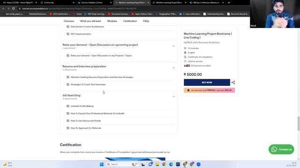The width and height of the screenshot is (300, 168).
Task: Open Raise your demand Open Discussion lesson
Action: 101,56
